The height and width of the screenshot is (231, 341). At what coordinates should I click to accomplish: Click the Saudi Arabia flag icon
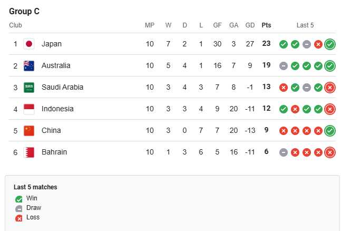[29, 88]
